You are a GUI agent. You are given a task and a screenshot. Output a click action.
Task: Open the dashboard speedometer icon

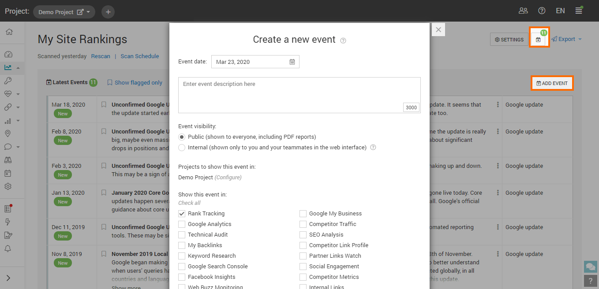8,55
